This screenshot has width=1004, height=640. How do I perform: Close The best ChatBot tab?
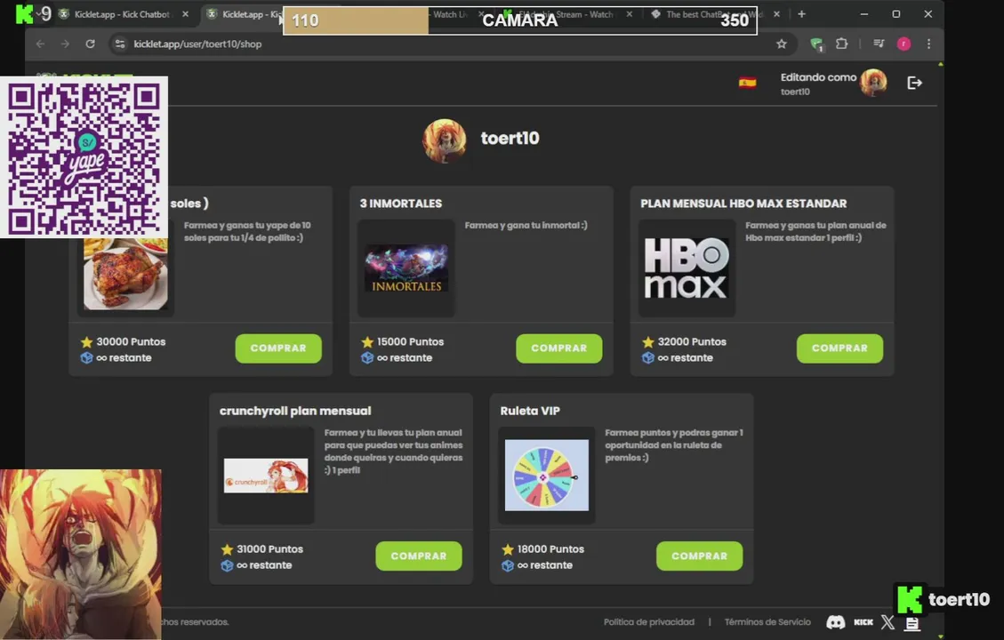776,14
